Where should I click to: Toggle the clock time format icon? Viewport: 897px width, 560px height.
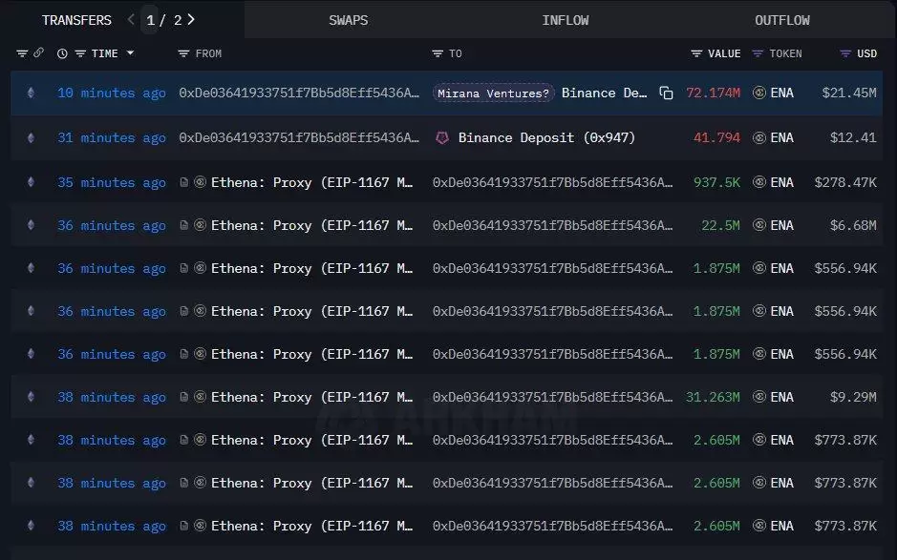[x=62, y=53]
